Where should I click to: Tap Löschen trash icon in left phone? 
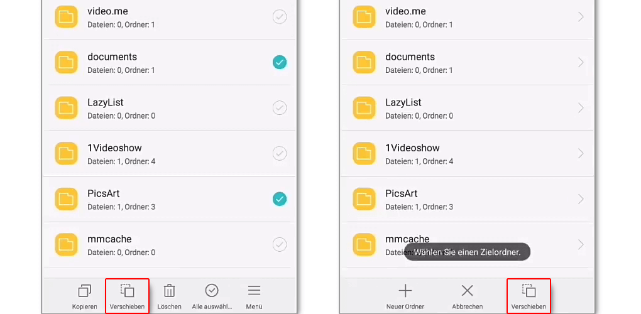tap(169, 290)
